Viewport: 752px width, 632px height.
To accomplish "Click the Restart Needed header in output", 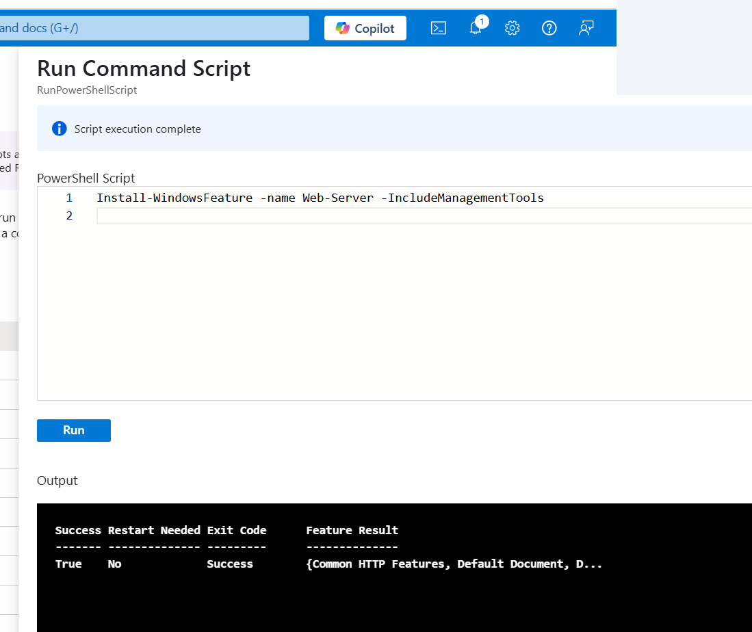I will coord(154,530).
